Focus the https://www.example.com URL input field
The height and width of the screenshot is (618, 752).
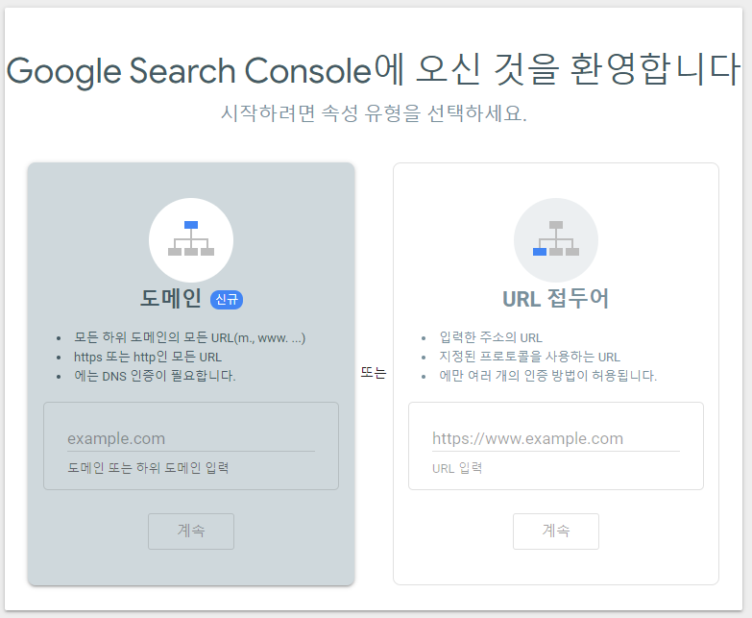(556, 438)
